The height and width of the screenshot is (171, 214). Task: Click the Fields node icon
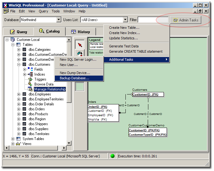coord(30,69)
